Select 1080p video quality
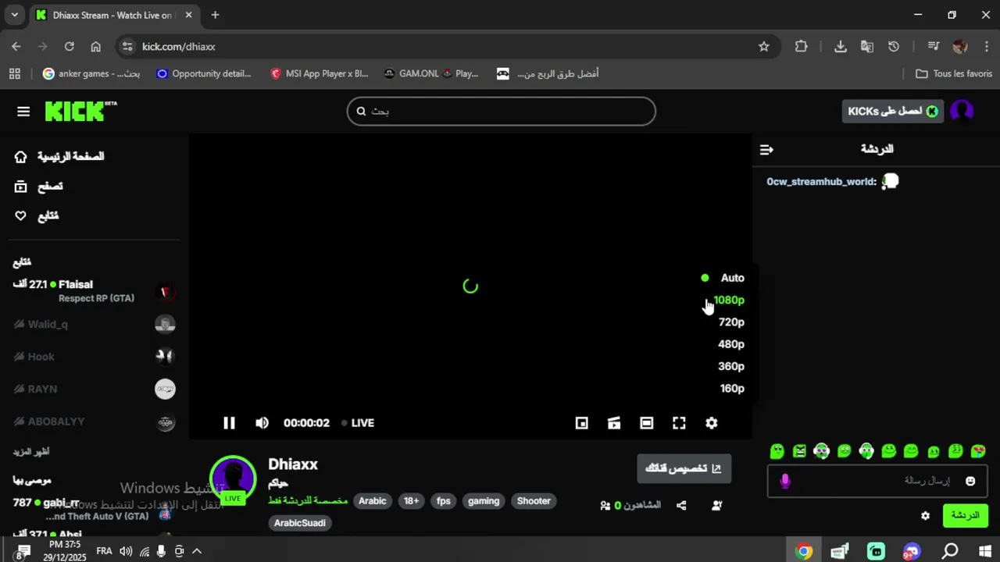1000x562 pixels. (728, 300)
